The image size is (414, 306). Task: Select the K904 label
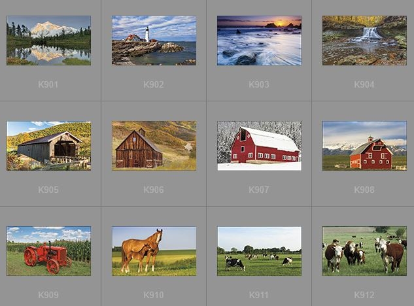tap(364, 84)
